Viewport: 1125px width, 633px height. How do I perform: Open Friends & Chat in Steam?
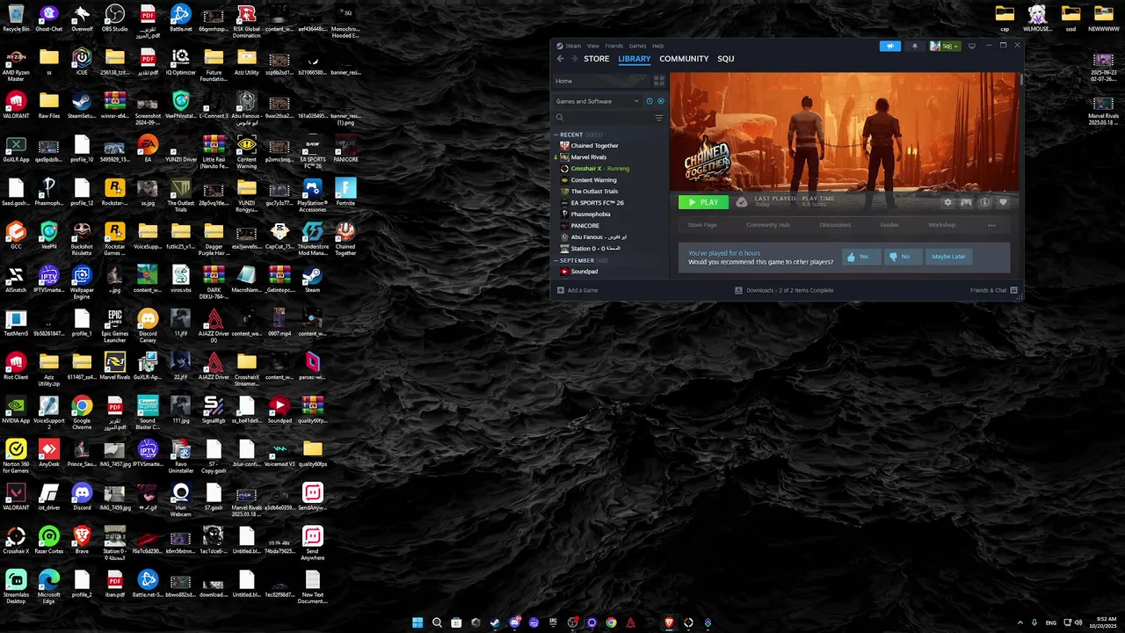(994, 290)
